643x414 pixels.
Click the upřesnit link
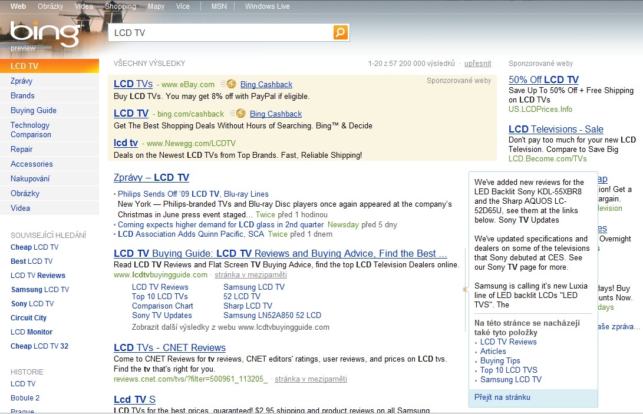pyautogui.click(x=477, y=64)
